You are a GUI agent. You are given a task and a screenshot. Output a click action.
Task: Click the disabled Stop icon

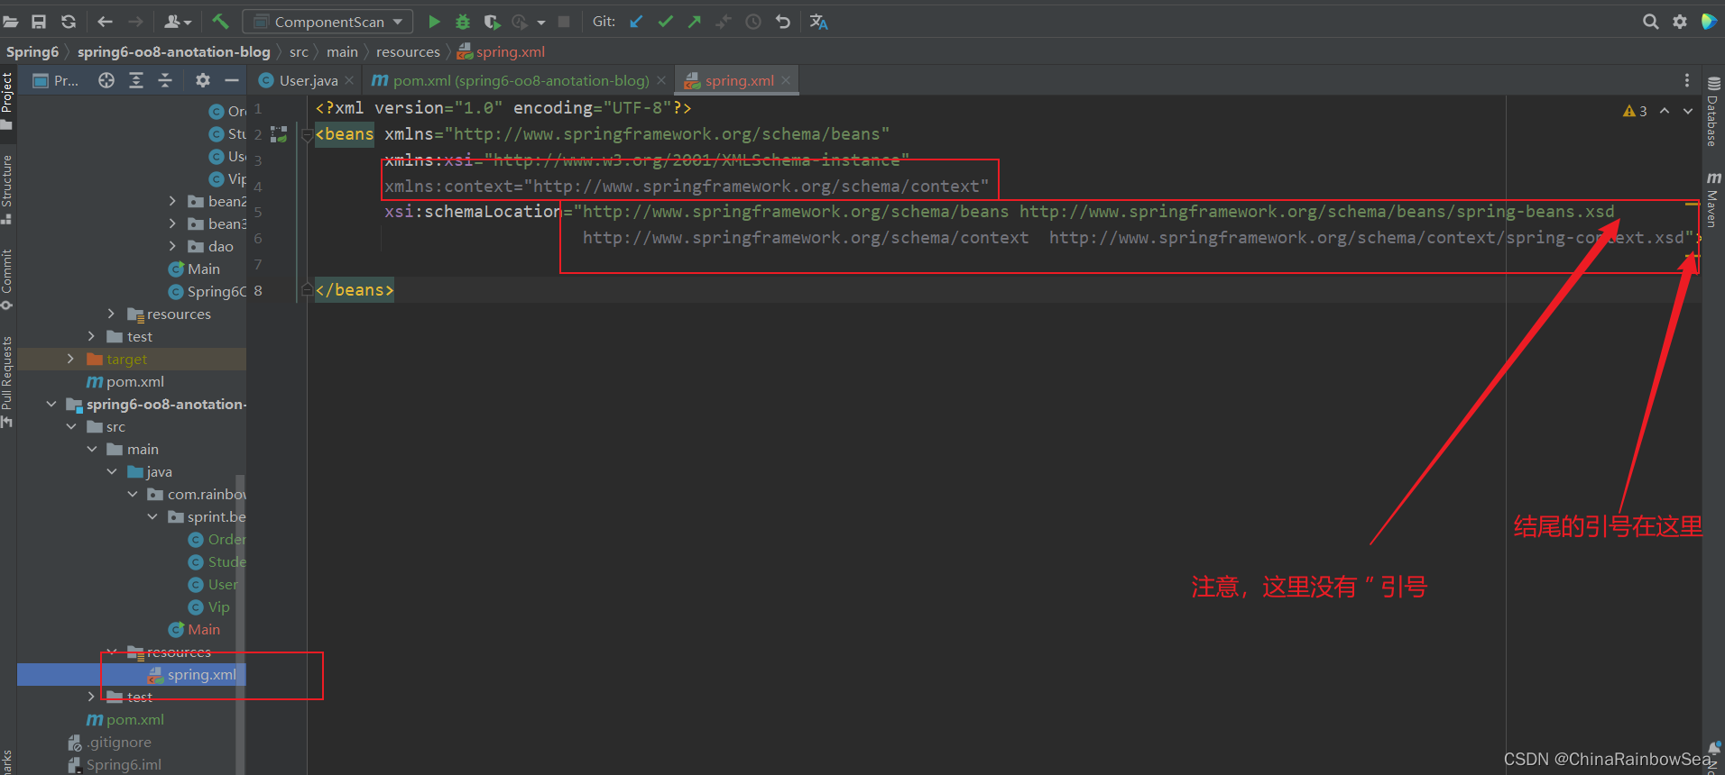click(x=564, y=22)
